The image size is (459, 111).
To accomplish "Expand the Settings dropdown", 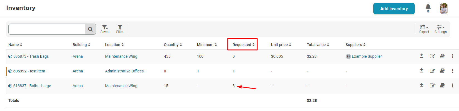I will pyautogui.click(x=441, y=29).
